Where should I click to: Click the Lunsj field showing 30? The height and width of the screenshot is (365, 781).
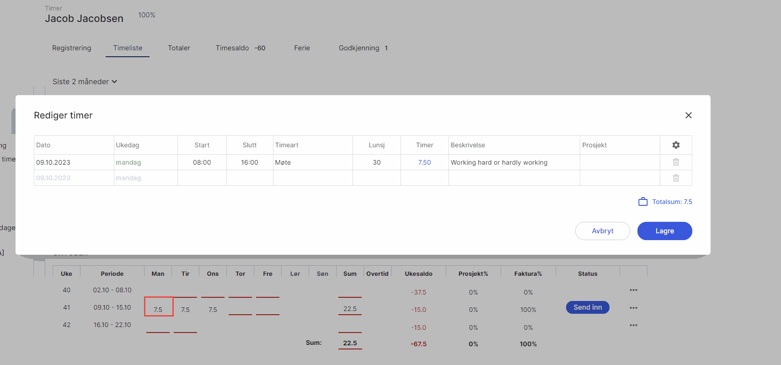tap(376, 162)
